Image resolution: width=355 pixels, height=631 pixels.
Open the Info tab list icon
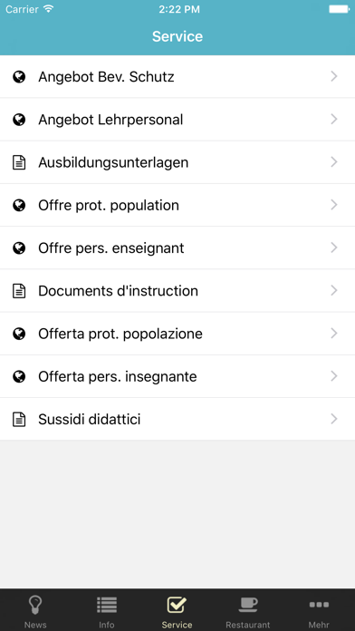click(107, 605)
